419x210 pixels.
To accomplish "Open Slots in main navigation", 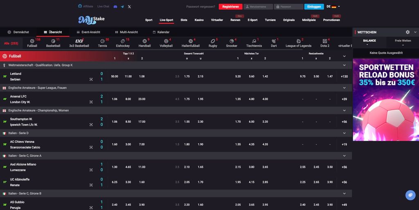I will [184, 20].
